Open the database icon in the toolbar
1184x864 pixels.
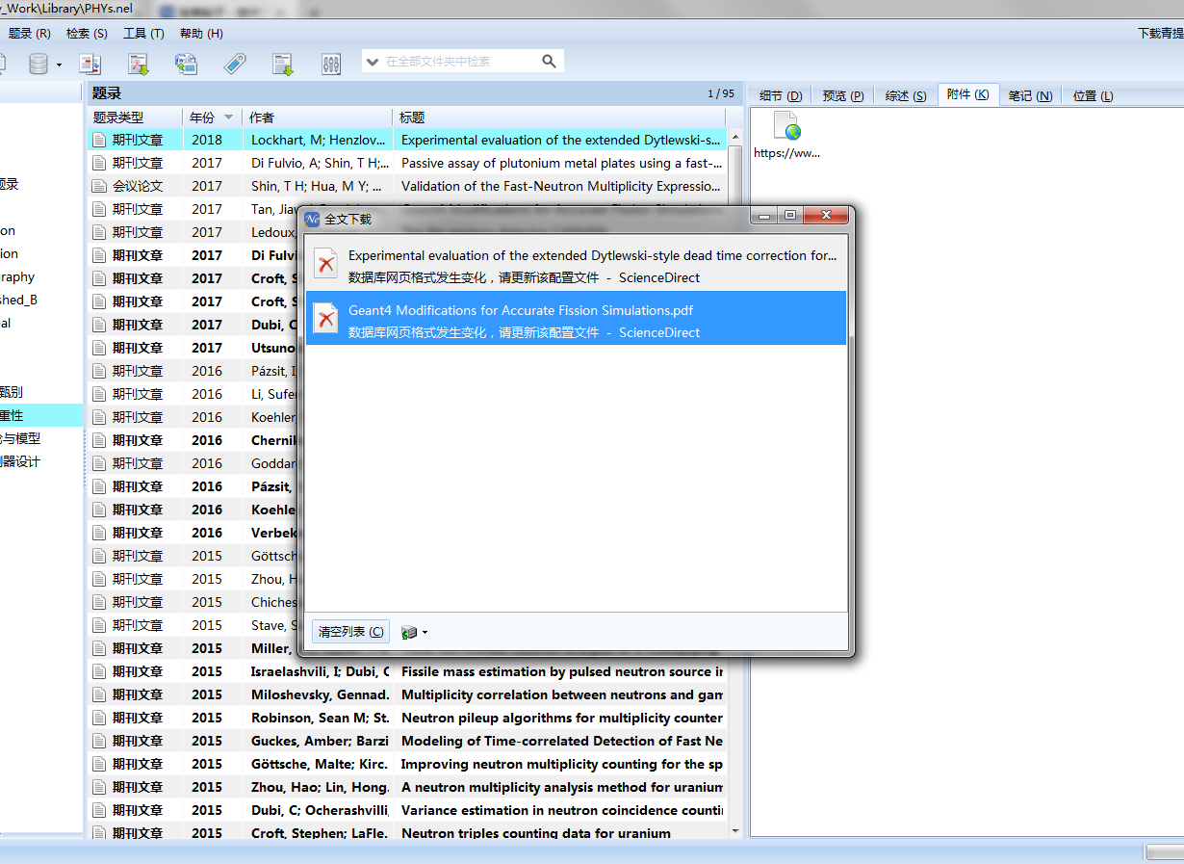39,64
